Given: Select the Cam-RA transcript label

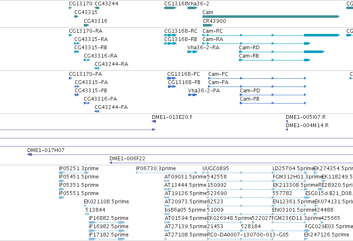Looking at the screenshot, I should click(213, 39).
